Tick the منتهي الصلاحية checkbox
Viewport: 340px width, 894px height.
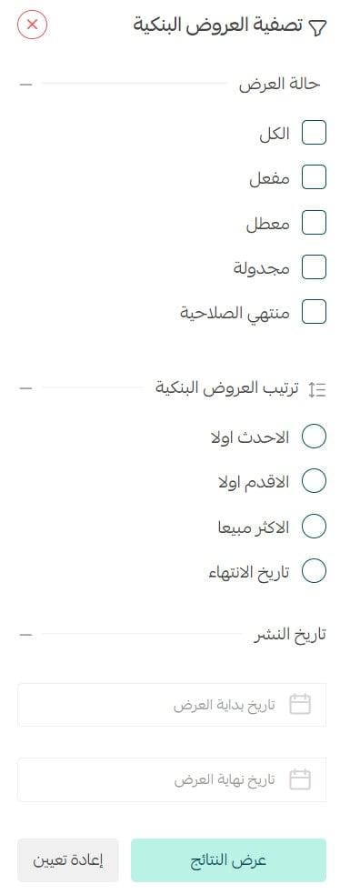(x=314, y=312)
